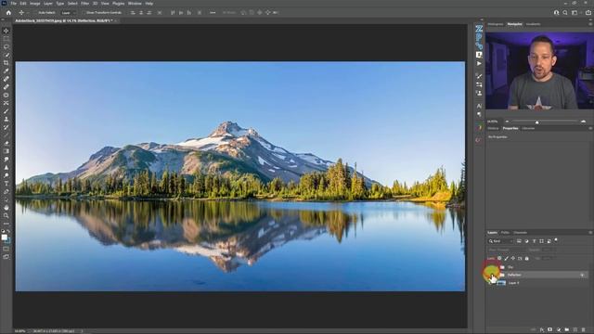Click Navigator zoom out mountain icon
The image size is (594, 334).
[508, 122]
